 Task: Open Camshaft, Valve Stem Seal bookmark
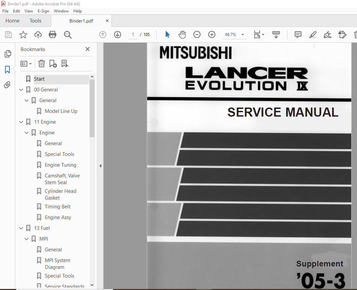(62, 179)
